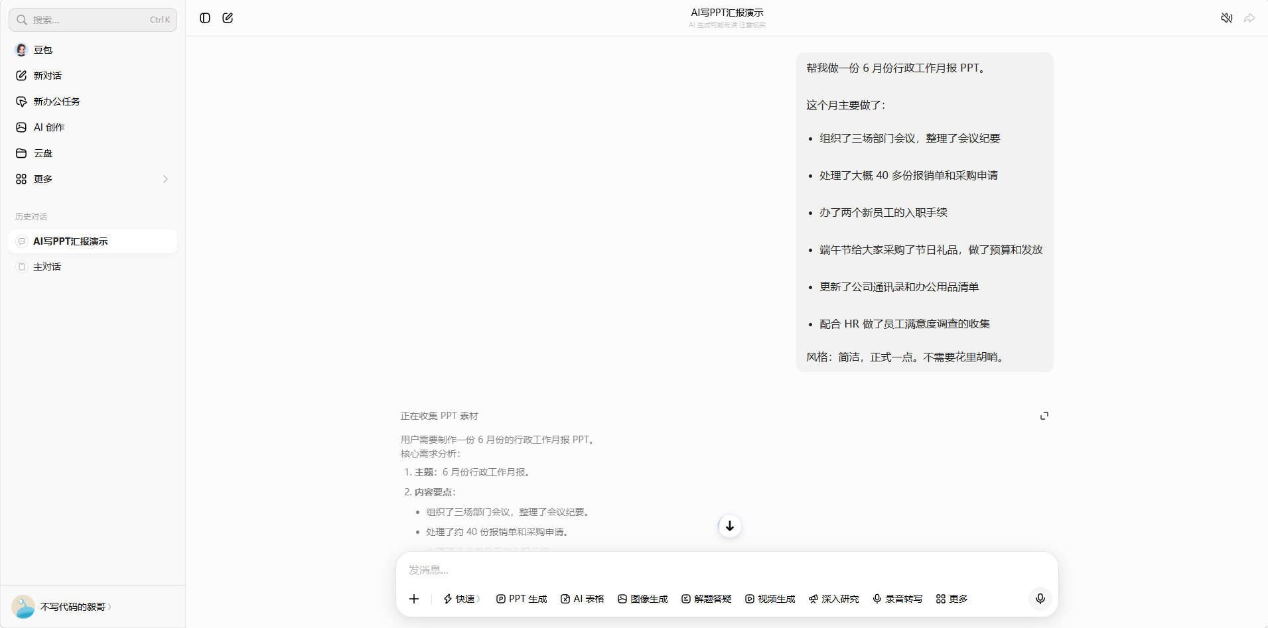Open the 主对话 history conversation
Viewport: 1268px width, 628px height.
click(93, 267)
